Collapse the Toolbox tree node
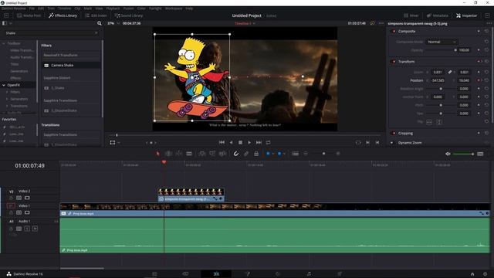 click(4, 43)
